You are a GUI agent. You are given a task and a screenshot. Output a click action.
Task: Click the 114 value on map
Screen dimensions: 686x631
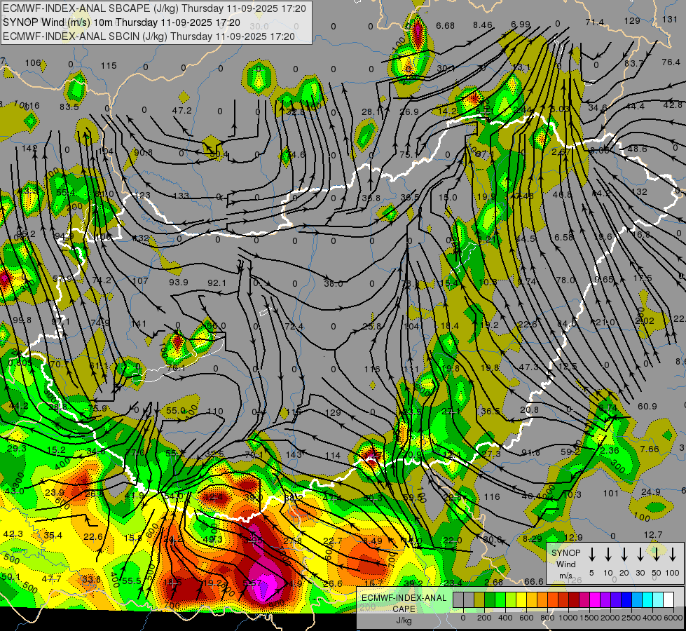tap(333, 456)
